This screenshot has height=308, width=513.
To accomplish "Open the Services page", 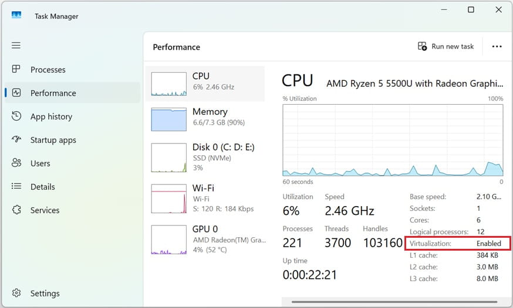I will (x=73, y=210).
